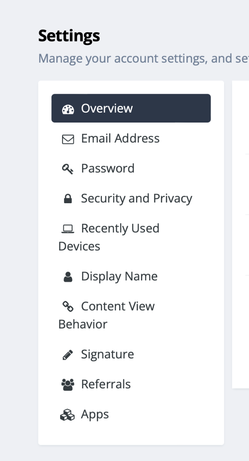Open the Password settings page
Viewport: 249px width, 461px height.
click(x=108, y=168)
